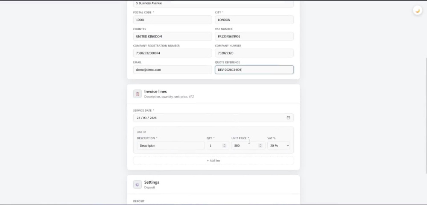Focus the Description field in Line 01
Screen dimensions: 427x205
click(170, 146)
